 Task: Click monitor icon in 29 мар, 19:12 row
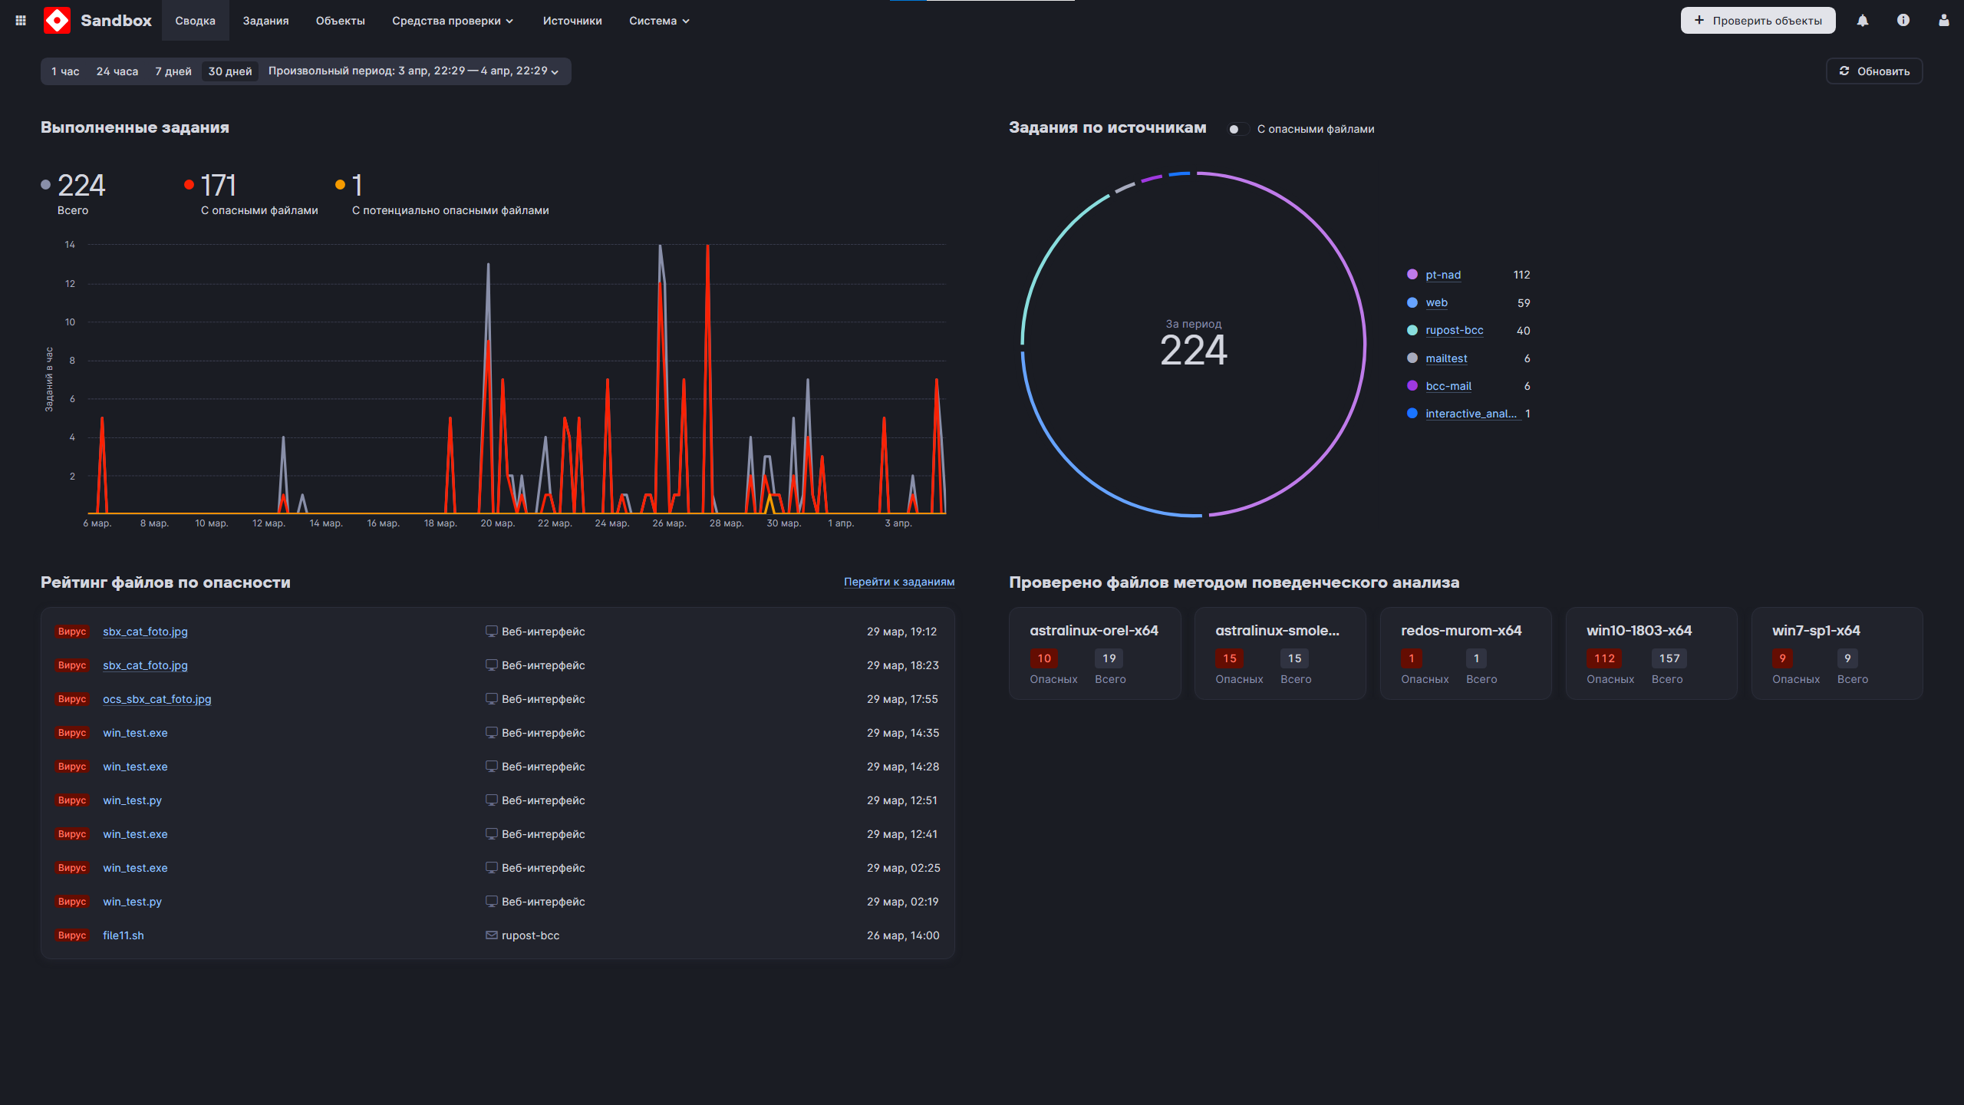491,631
